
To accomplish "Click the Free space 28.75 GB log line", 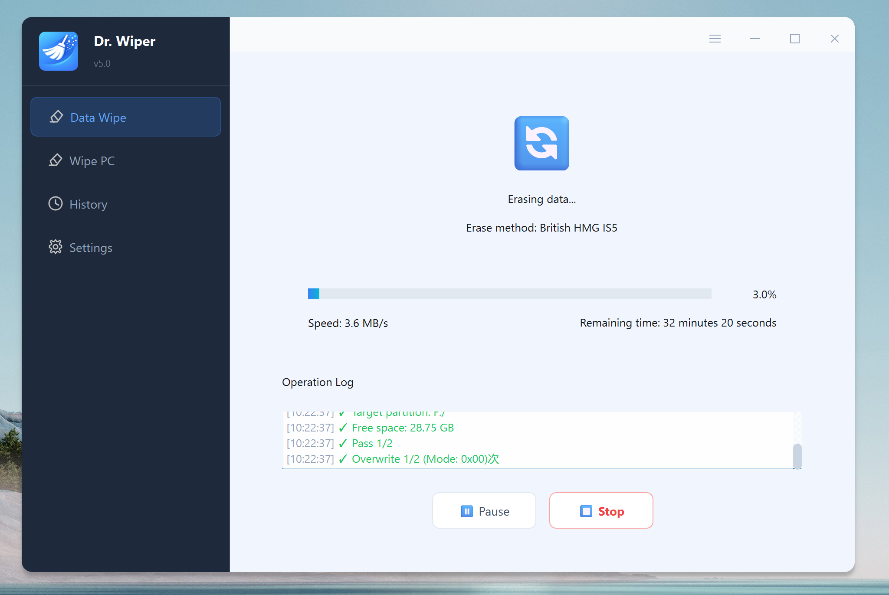I will (370, 428).
